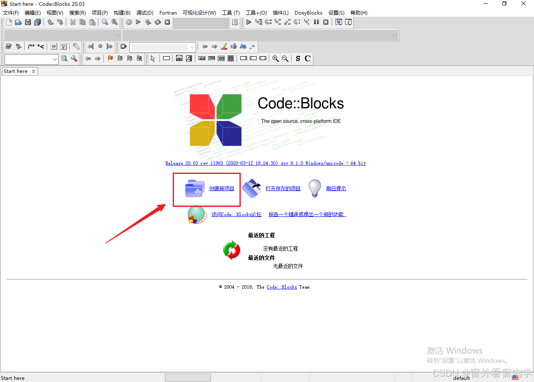534x382 pixels.
Task: Open Find using the magnifier icon
Action: coord(105,23)
